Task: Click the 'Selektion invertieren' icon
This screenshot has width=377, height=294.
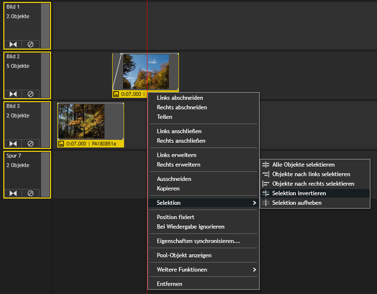Action: tap(266, 193)
